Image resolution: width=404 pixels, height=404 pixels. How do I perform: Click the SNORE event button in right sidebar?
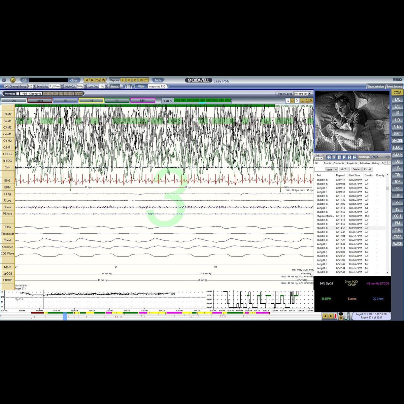[x=397, y=140]
